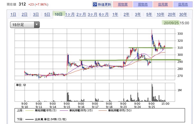Switch chart to 3年 range
194x124 pixels.
[138, 14]
